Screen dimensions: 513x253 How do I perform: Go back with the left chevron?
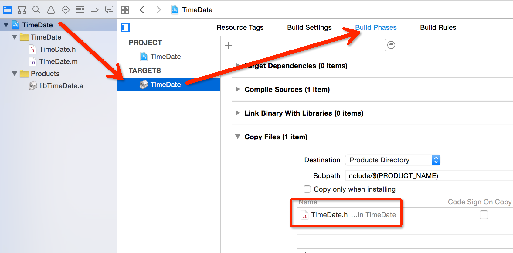[142, 10]
